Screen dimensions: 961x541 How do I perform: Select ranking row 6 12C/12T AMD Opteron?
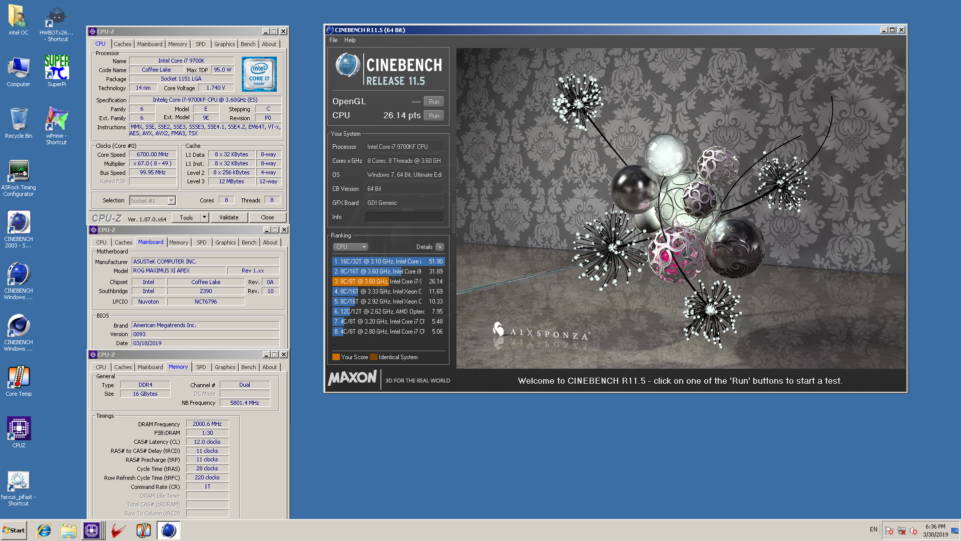point(388,312)
